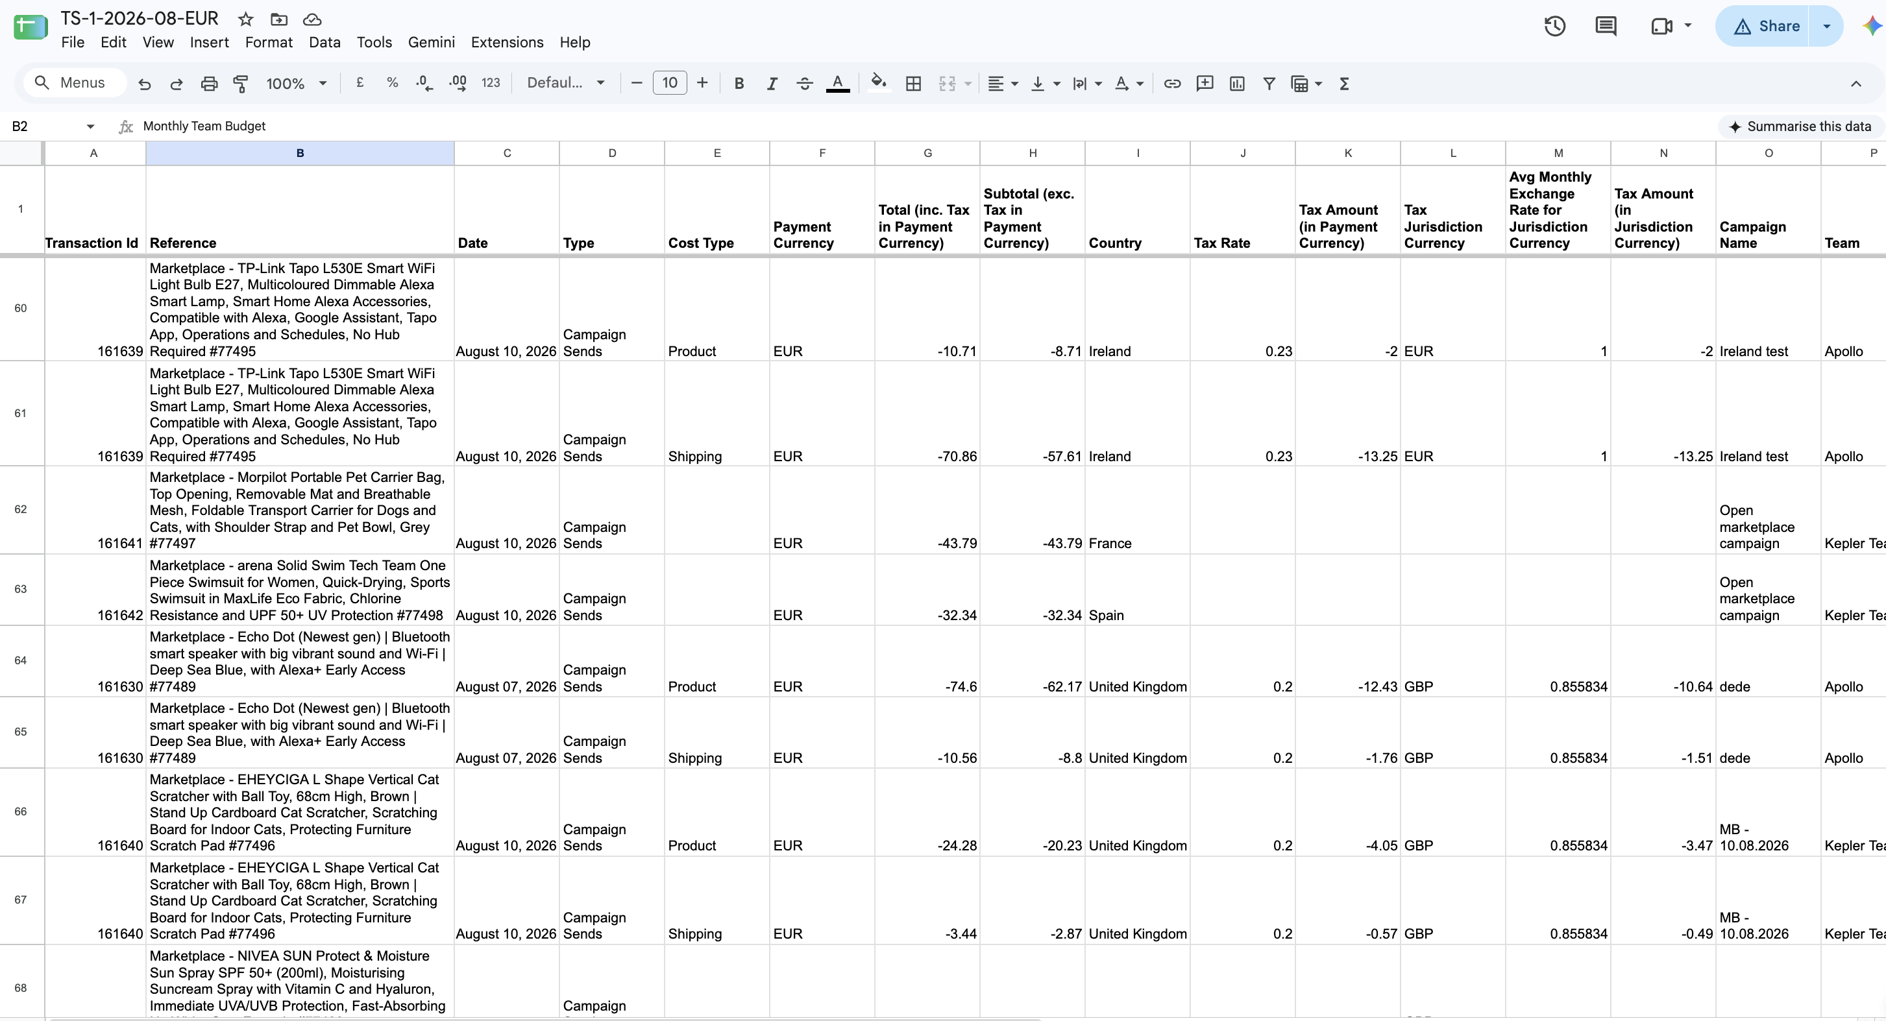
Task: Toggle bold formatting
Action: (739, 84)
